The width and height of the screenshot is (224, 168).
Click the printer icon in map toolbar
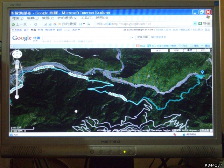point(180,46)
